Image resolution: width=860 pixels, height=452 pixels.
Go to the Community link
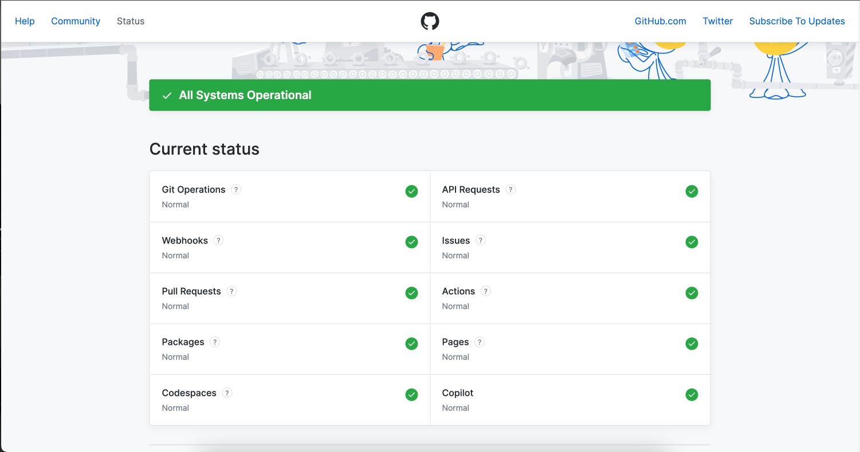(76, 21)
